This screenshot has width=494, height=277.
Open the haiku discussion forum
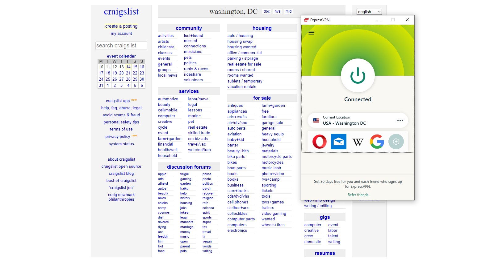point(184,189)
